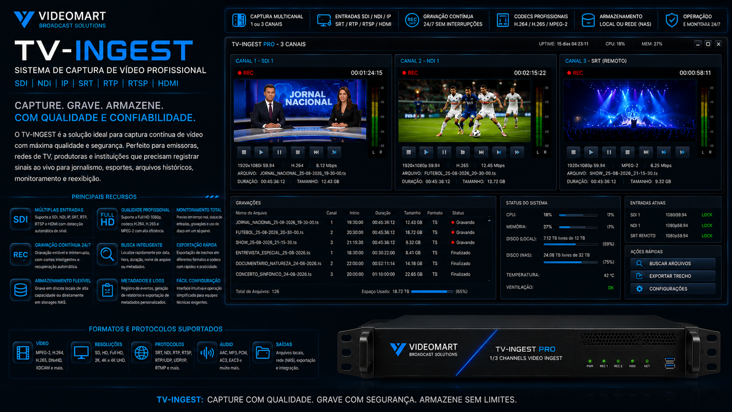Image resolution: width=732 pixels, height=412 pixels.
Task: Click the CPU usage bar in Status do Sistema
Action: [578, 215]
